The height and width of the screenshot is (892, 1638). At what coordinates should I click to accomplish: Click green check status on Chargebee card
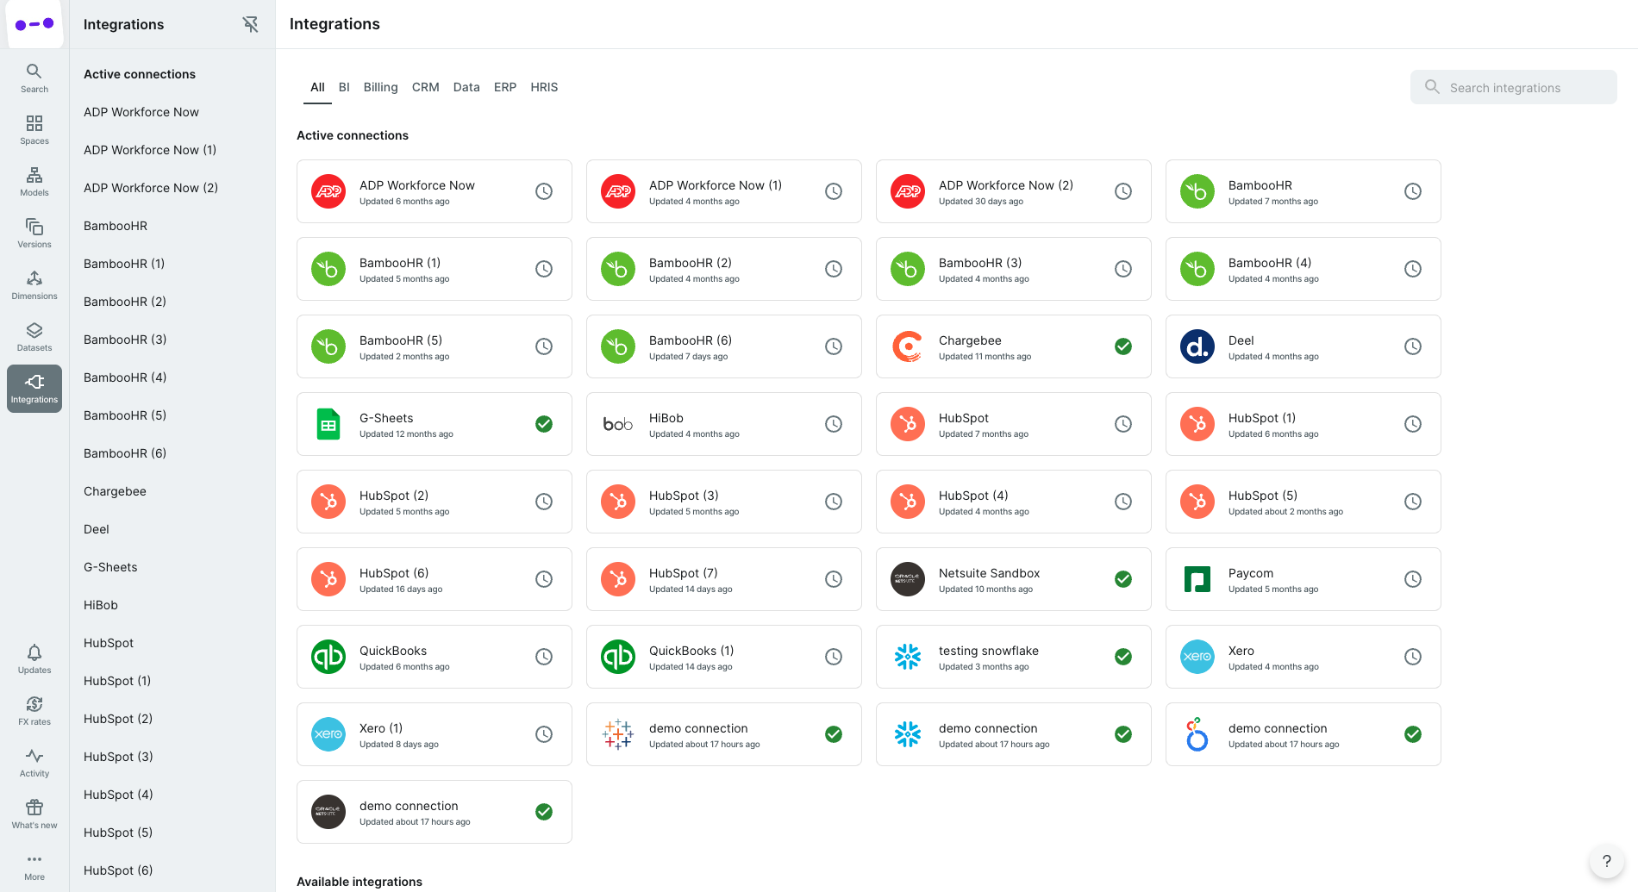tap(1123, 346)
